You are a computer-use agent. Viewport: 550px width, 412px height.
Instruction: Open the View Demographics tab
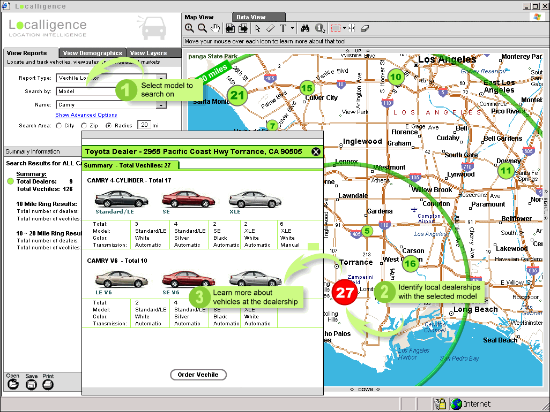tap(93, 53)
